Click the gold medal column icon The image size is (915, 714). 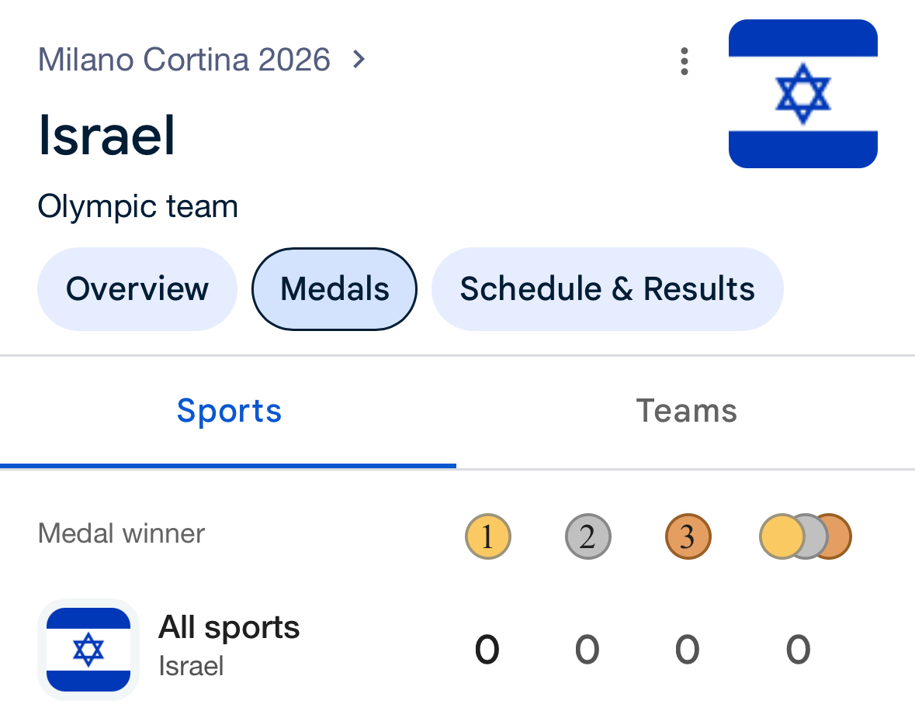tap(487, 536)
